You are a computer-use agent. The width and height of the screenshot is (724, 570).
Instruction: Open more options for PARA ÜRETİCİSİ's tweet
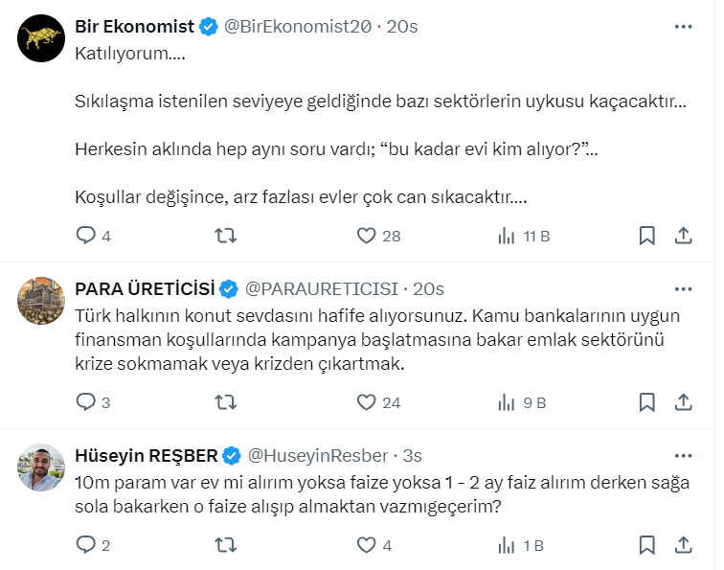(683, 288)
